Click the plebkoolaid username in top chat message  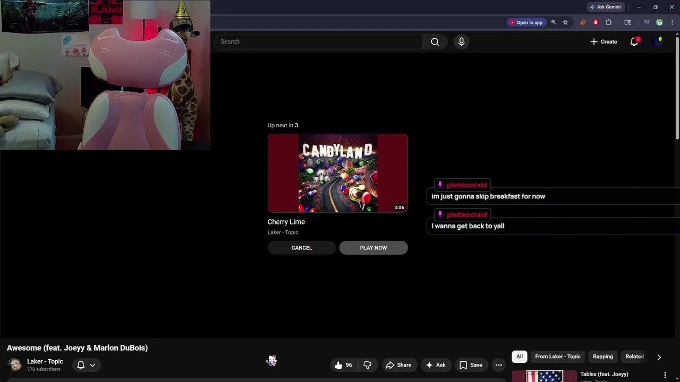click(466, 185)
